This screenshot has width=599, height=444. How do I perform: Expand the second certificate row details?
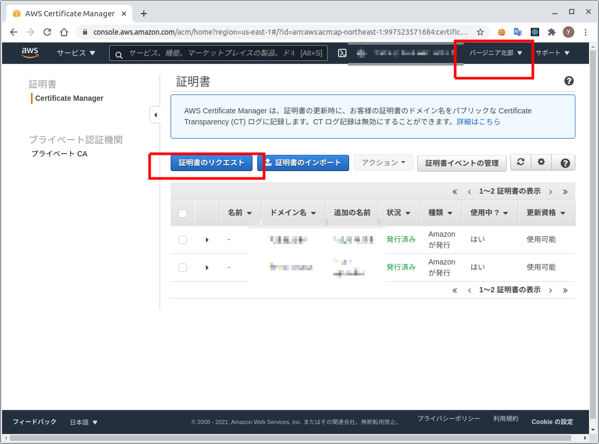pos(207,268)
